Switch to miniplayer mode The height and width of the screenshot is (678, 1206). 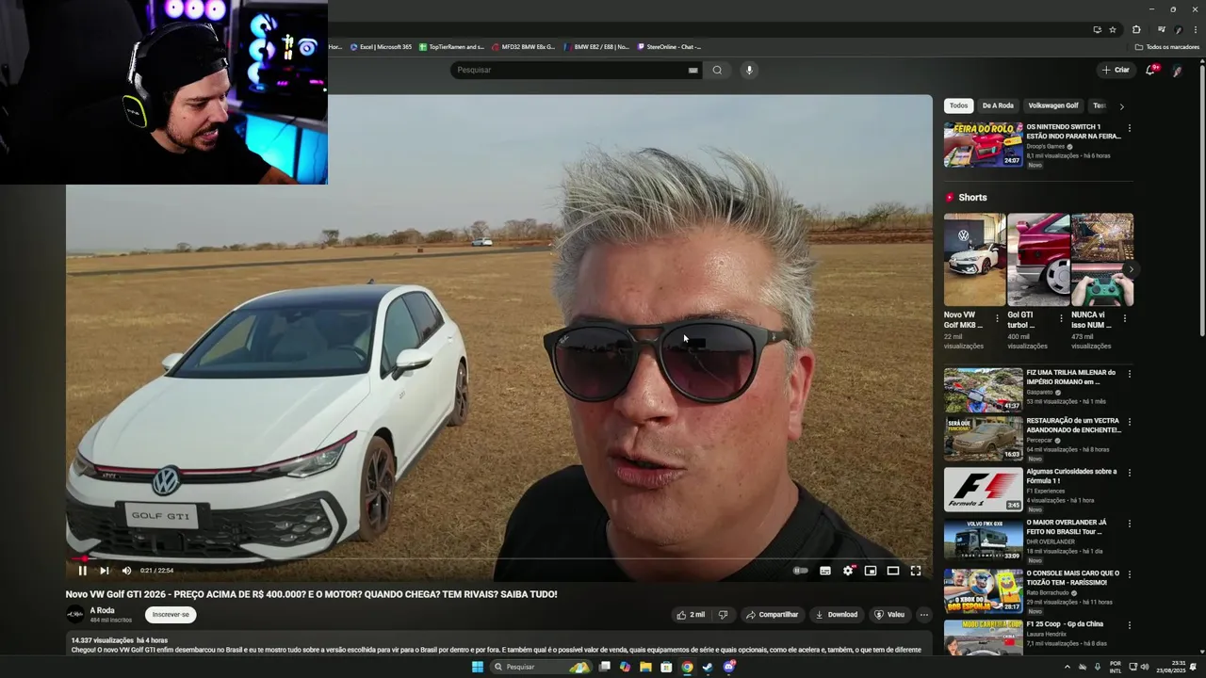(x=871, y=571)
